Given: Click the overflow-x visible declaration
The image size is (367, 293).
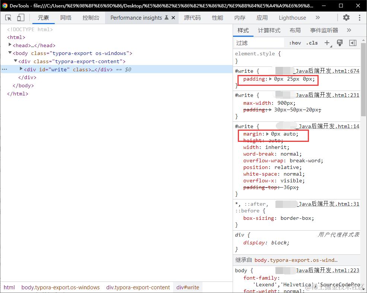Looking at the screenshot, I should tap(274, 181).
